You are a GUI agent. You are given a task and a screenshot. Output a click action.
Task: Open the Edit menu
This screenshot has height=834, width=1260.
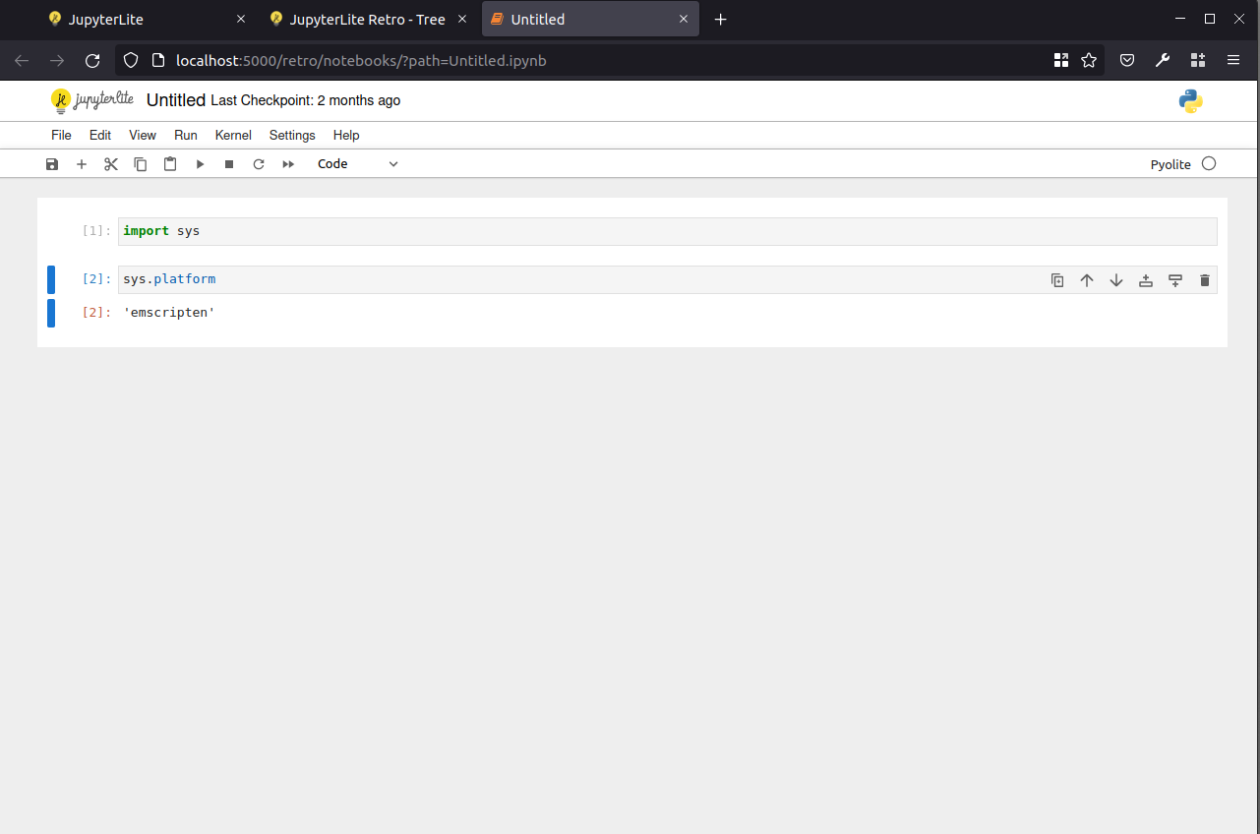(100, 135)
